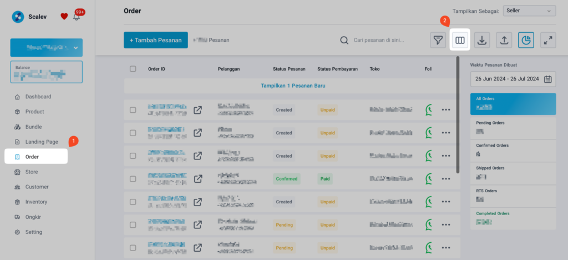The image size is (568, 260).
Task: Click the green Paid status badge
Action: point(325,179)
